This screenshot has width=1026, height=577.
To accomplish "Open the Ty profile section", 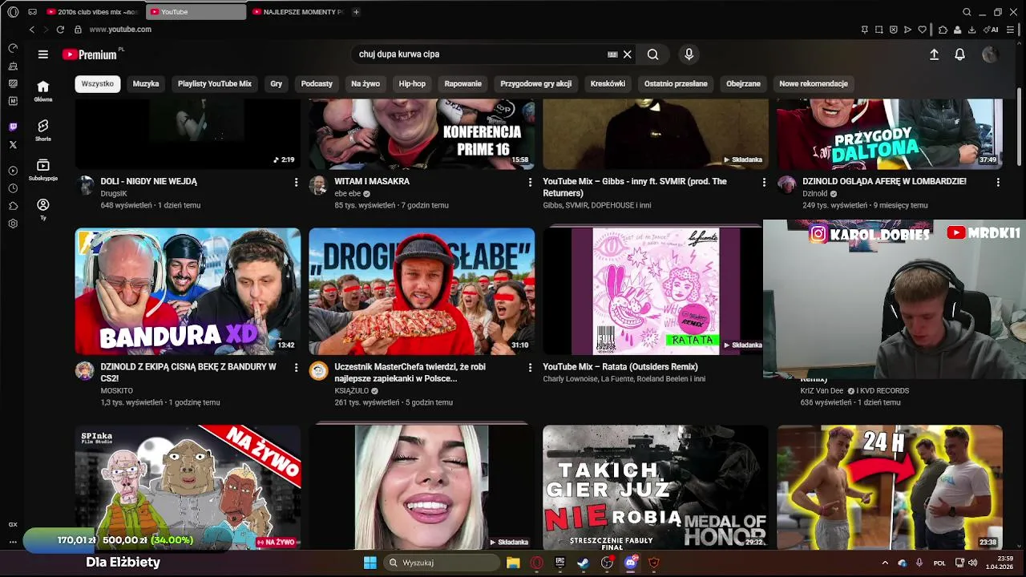I will [x=43, y=208].
